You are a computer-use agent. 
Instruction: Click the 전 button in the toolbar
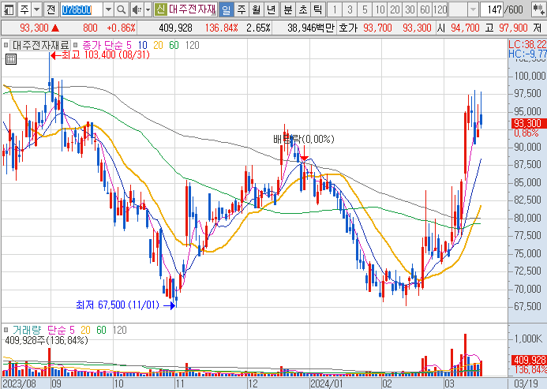(x=51, y=9)
